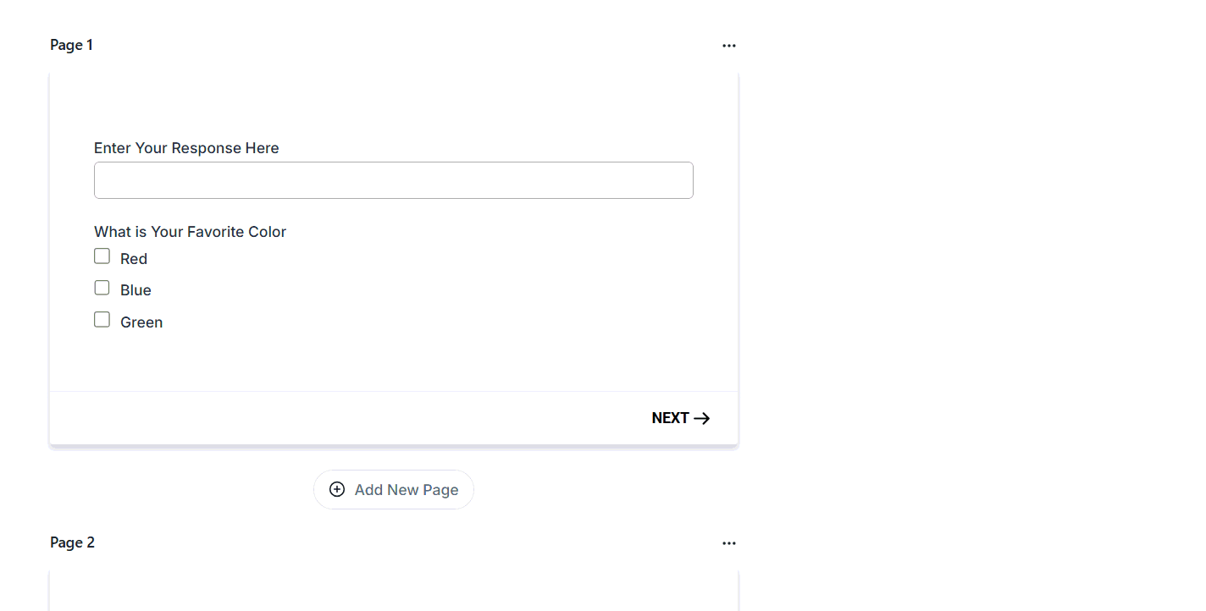Select the What is Your Favorite Color question
Screen dimensions: 1206x611
click(x=190, y=232)
